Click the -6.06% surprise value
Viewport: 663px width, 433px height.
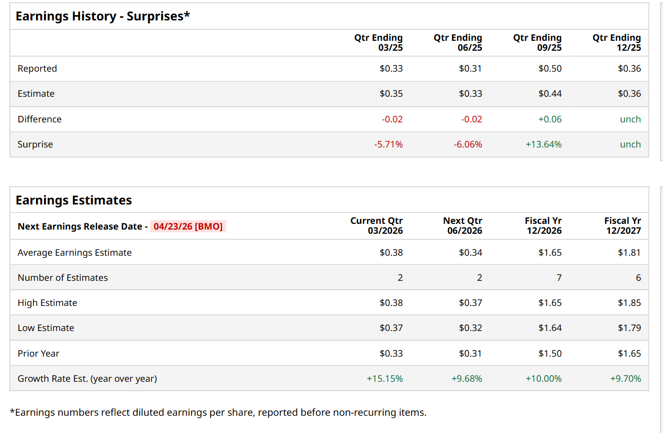468,144
